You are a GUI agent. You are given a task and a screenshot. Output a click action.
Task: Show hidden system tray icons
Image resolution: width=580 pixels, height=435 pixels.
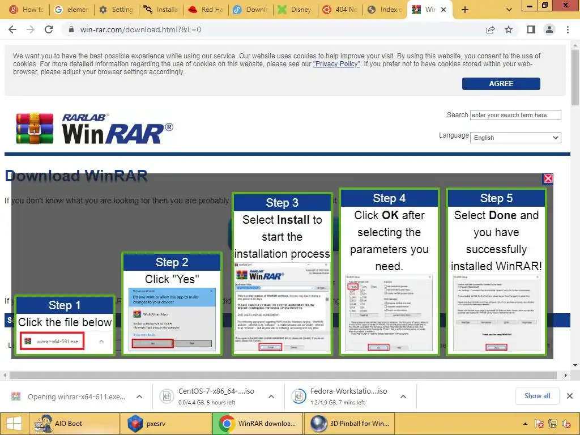click(x=525, y=424)
